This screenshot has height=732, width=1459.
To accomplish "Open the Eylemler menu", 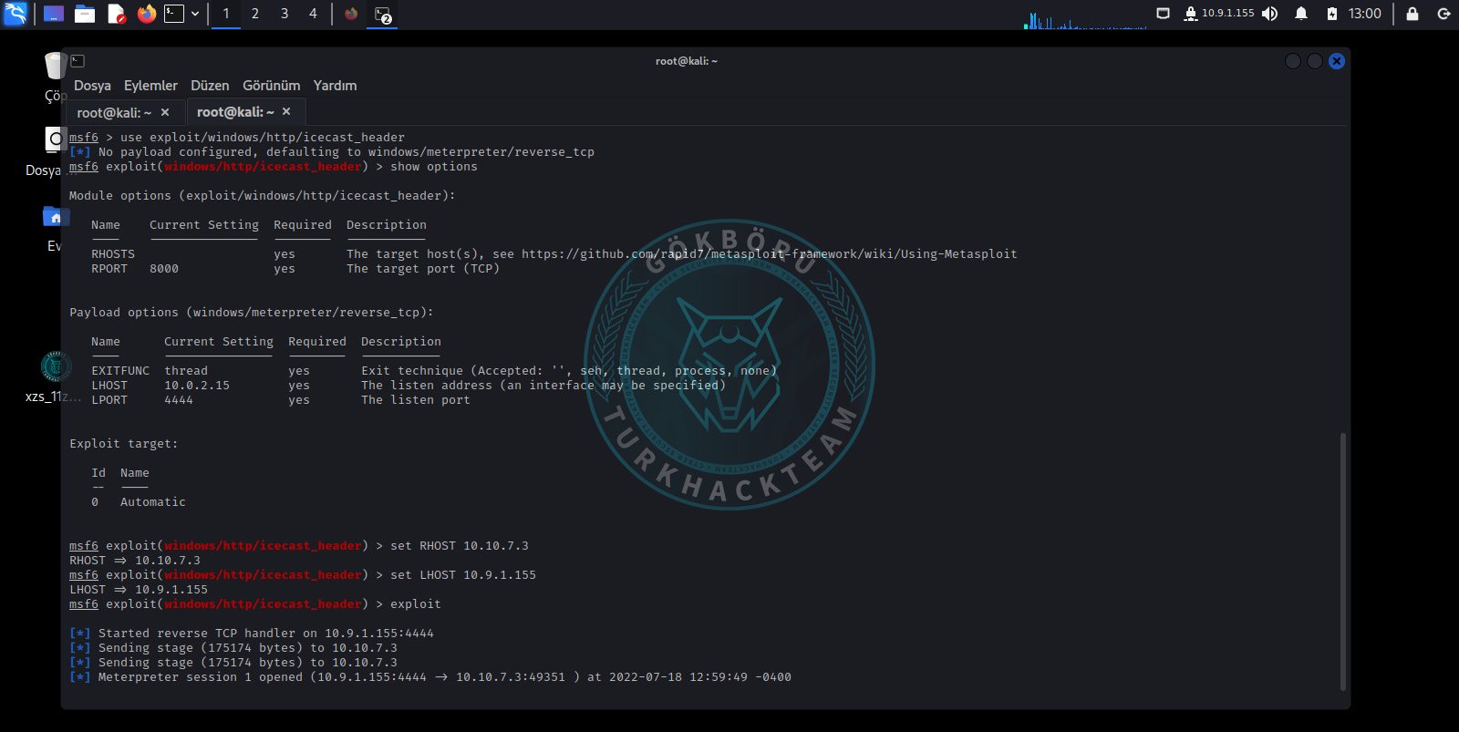I will click(x=150, y=86).
